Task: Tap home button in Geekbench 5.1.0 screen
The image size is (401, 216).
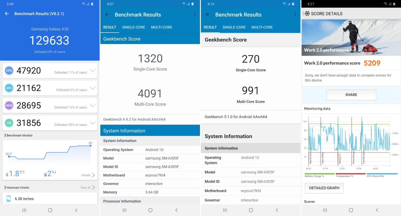Action: [251, 210]
